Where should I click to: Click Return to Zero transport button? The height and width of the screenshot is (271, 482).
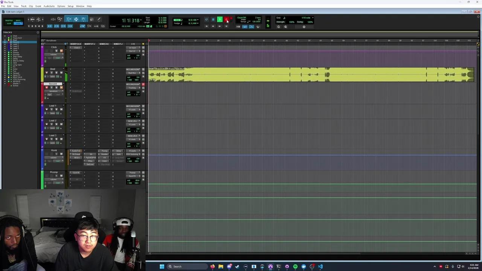(207, 26)
